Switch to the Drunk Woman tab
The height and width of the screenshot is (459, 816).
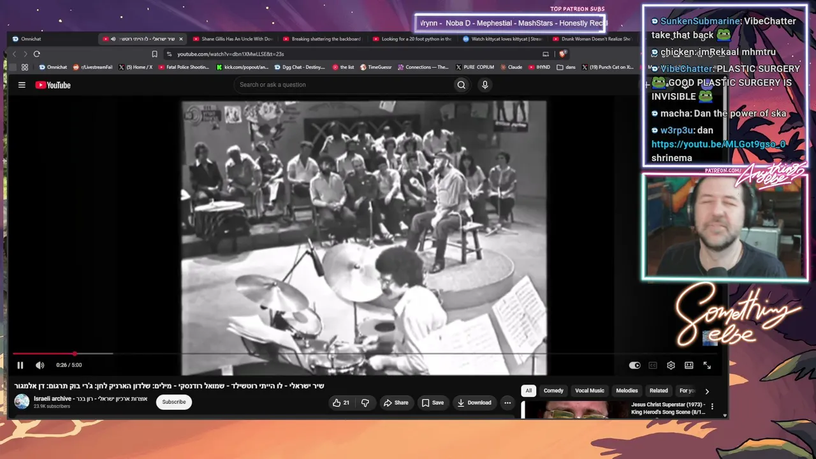click(x=592, y=39)
